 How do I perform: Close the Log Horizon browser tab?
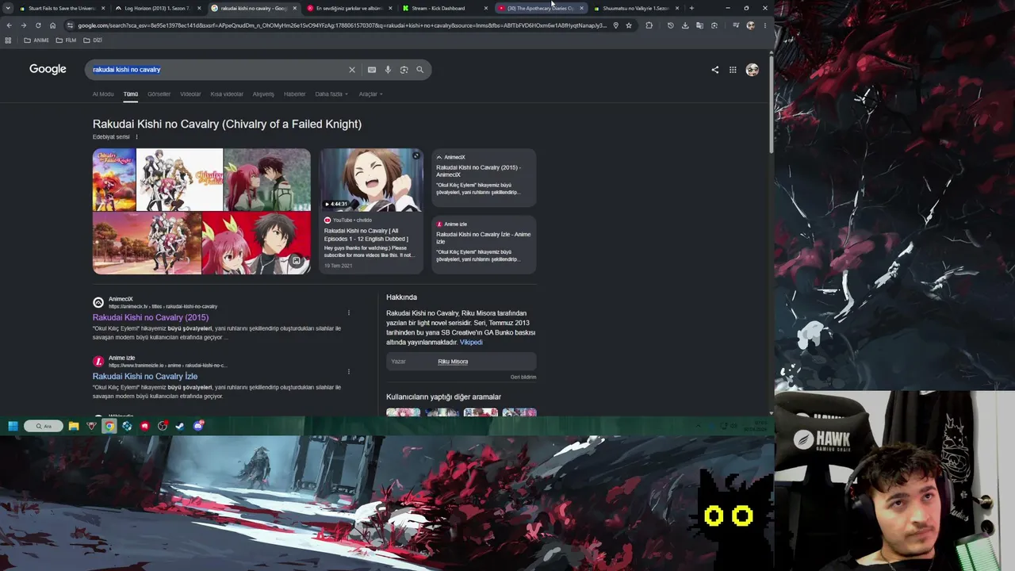(198, 8)
